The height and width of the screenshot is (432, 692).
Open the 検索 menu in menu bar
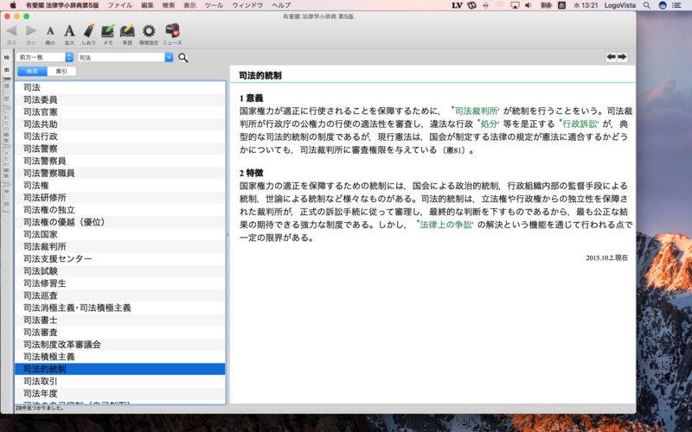click(x=169, y=5)
